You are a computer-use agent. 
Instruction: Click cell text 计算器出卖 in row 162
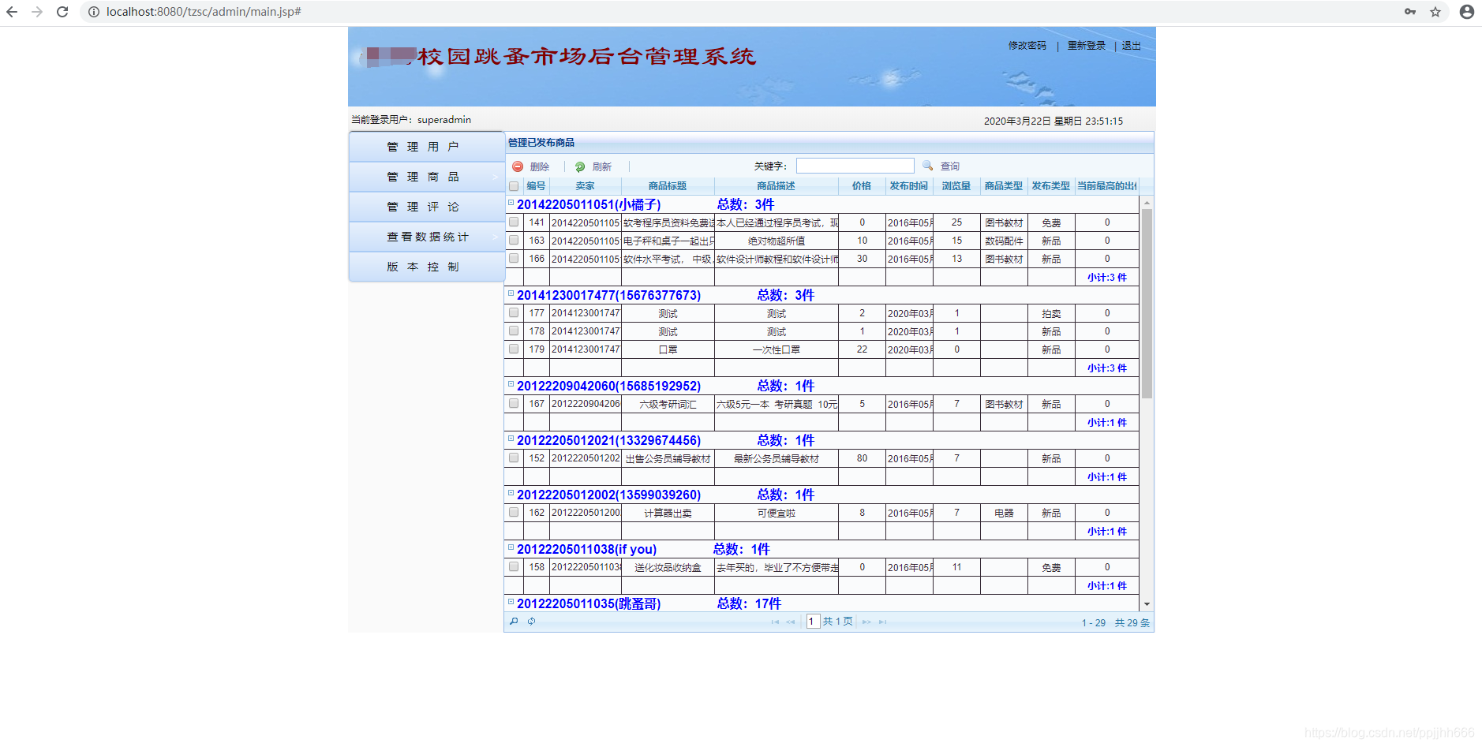[668, 513]
